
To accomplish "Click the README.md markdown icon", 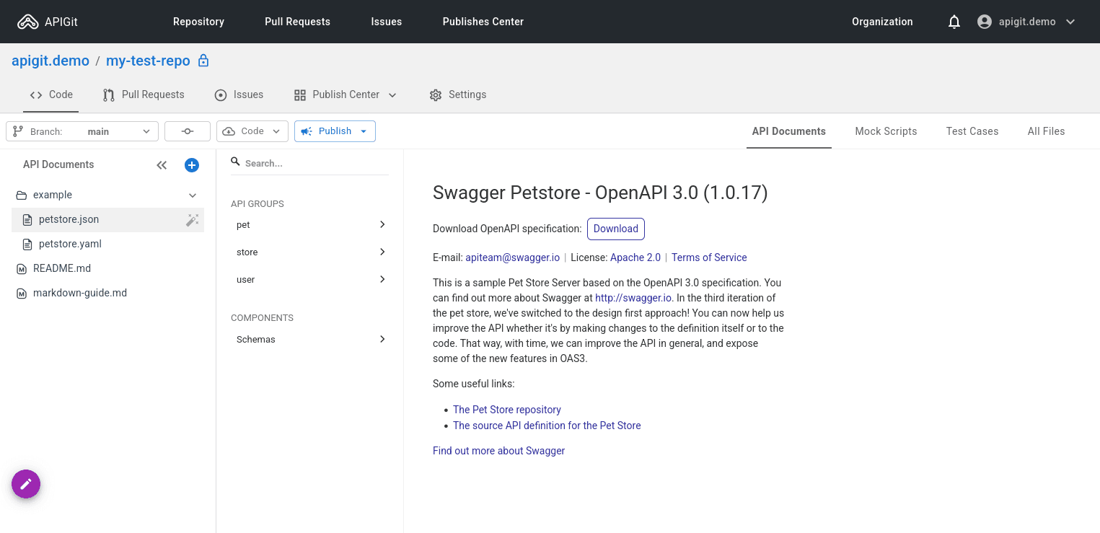I will point(22,269).
